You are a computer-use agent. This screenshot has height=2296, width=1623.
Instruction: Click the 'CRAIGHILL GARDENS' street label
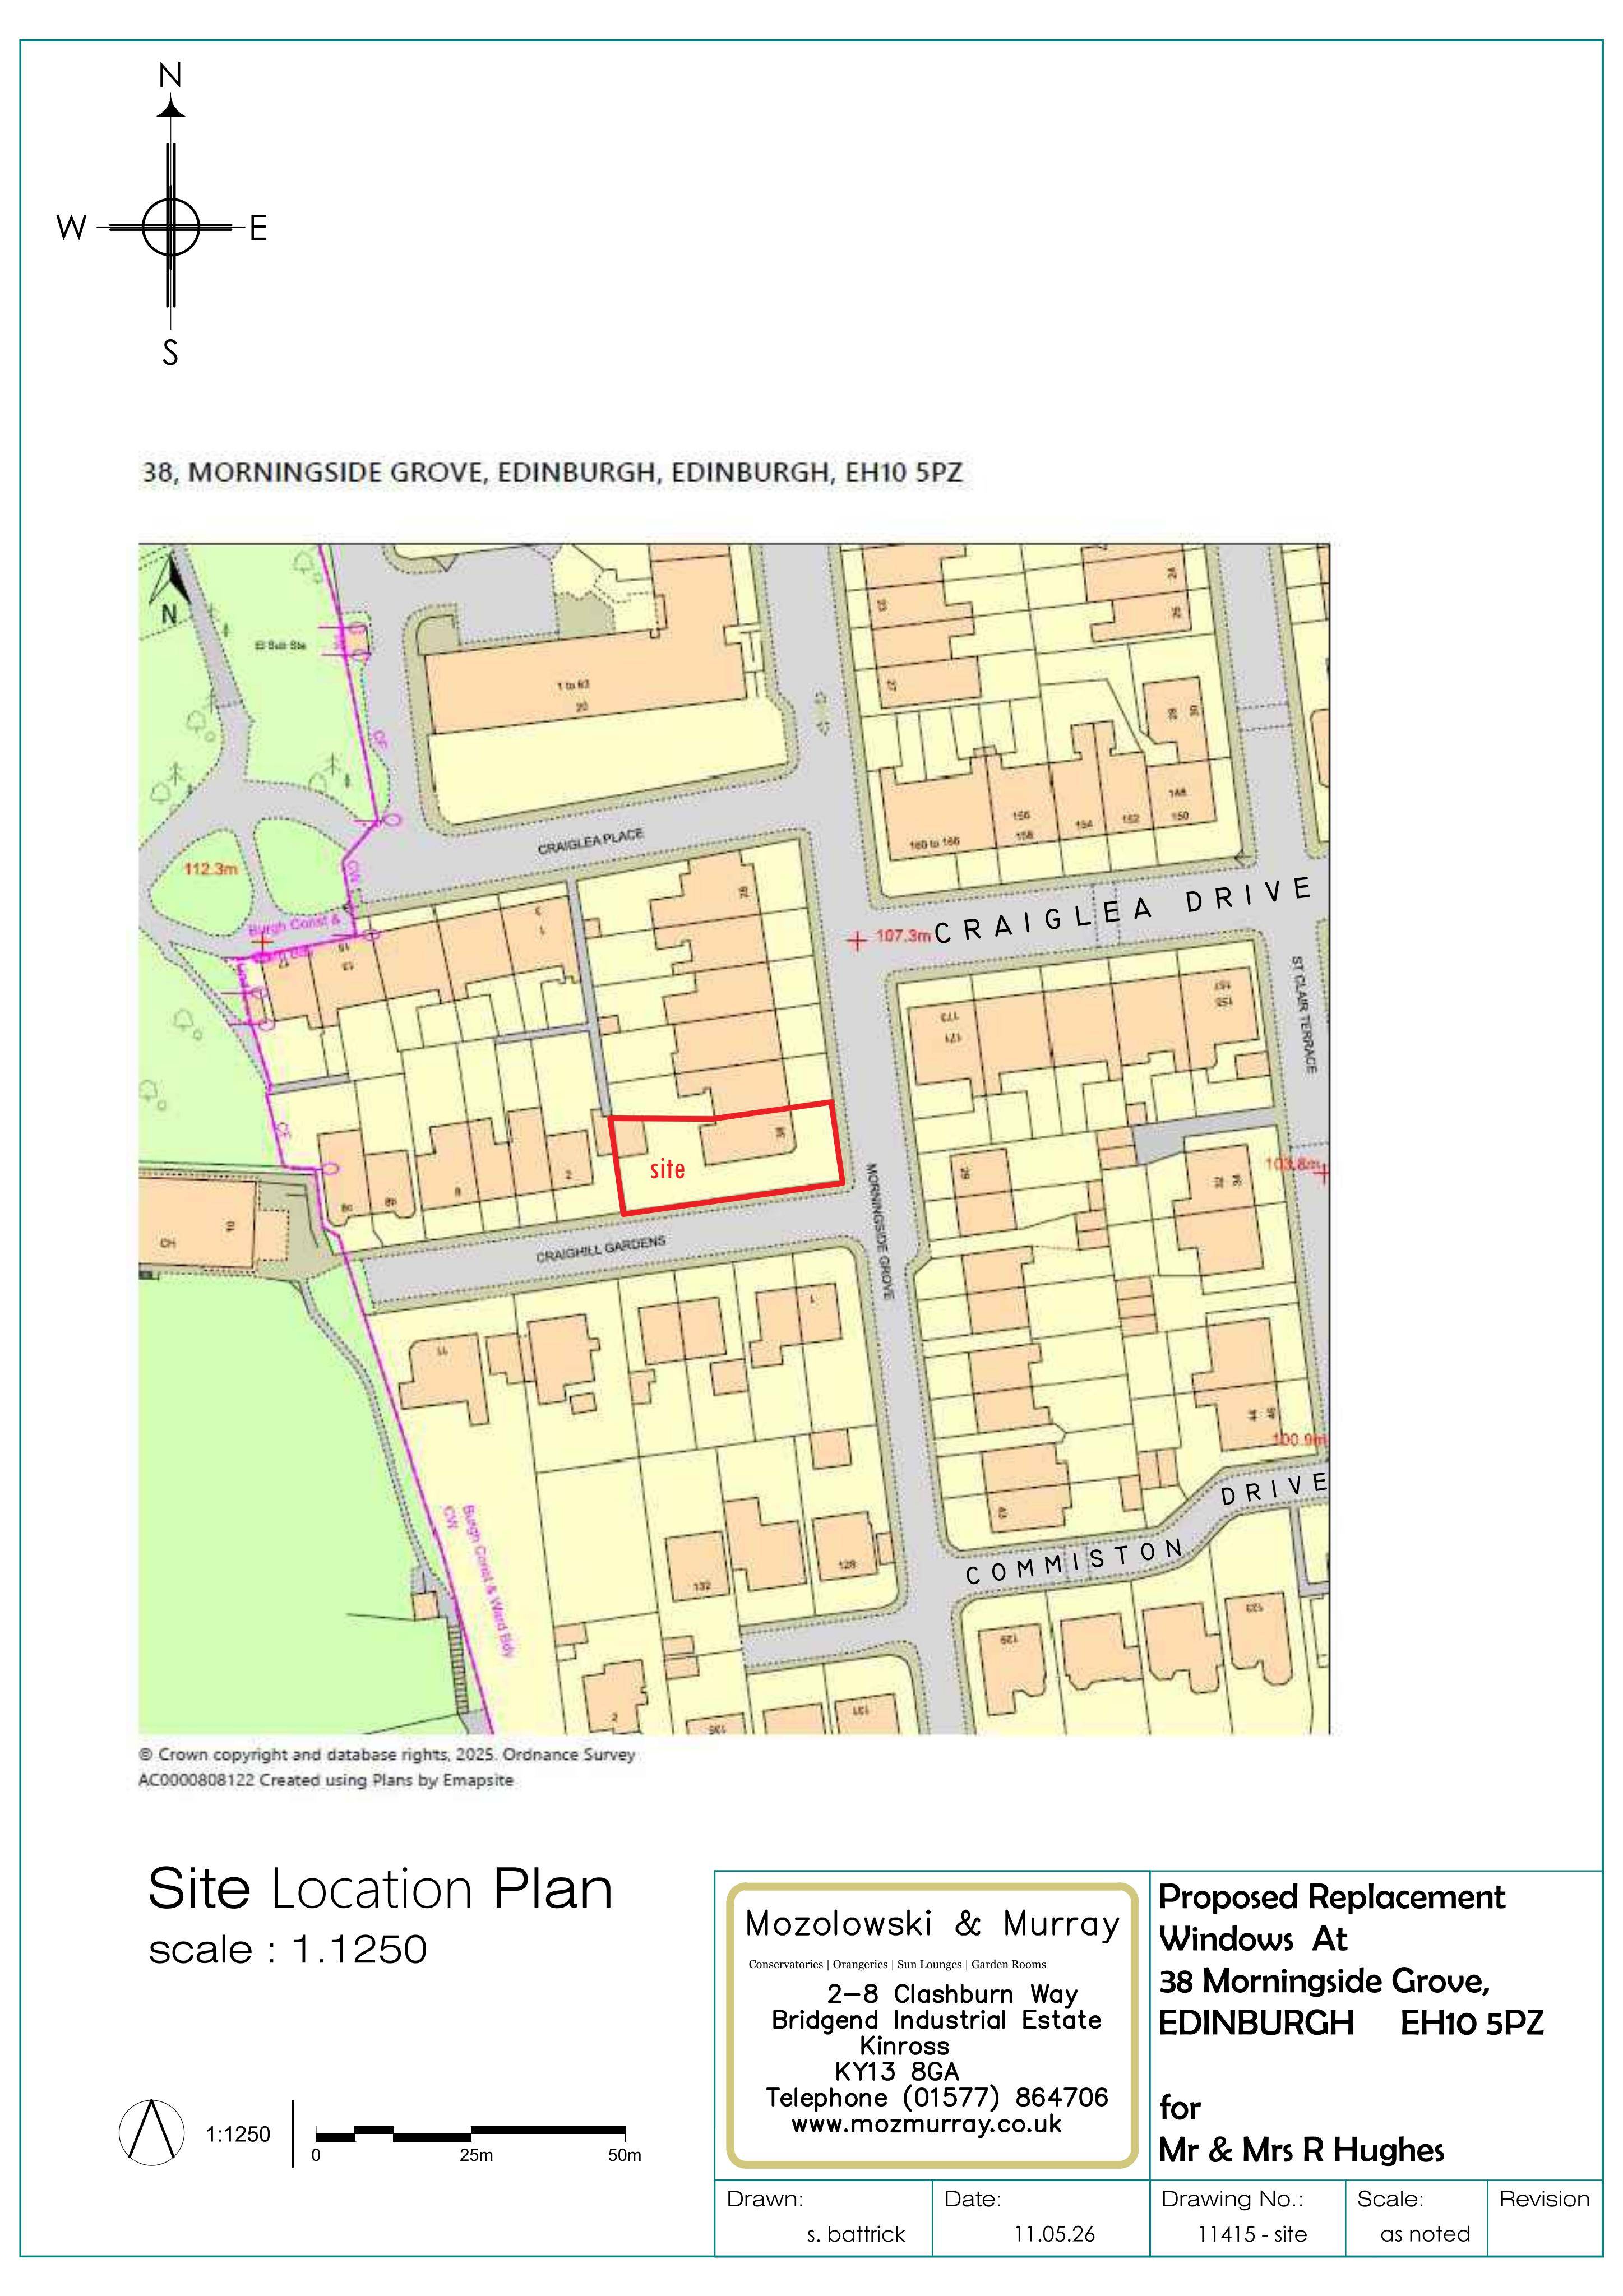tap(600, 1249)
